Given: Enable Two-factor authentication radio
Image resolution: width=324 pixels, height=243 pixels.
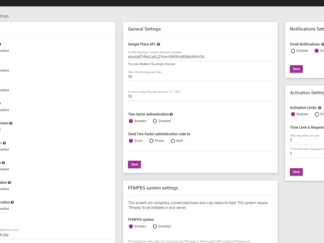Looking at the screenshot, I should point(131,121).
